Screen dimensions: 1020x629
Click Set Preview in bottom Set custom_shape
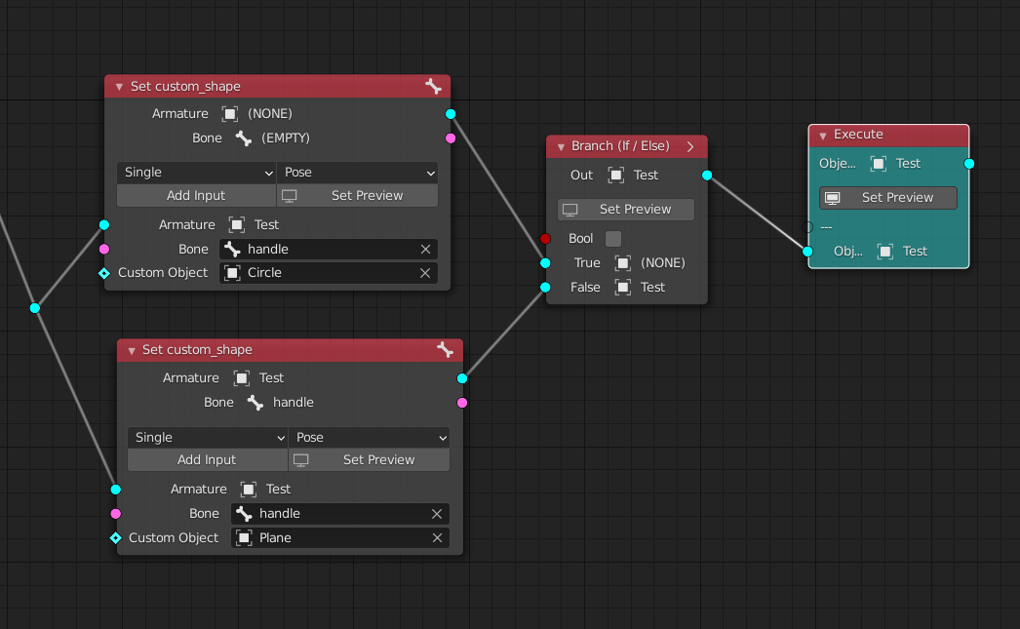coord(370,460)
